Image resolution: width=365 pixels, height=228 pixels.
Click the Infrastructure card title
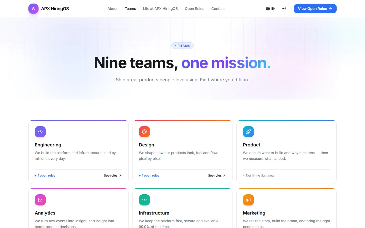pyautogui.click(x=154, y=213)
